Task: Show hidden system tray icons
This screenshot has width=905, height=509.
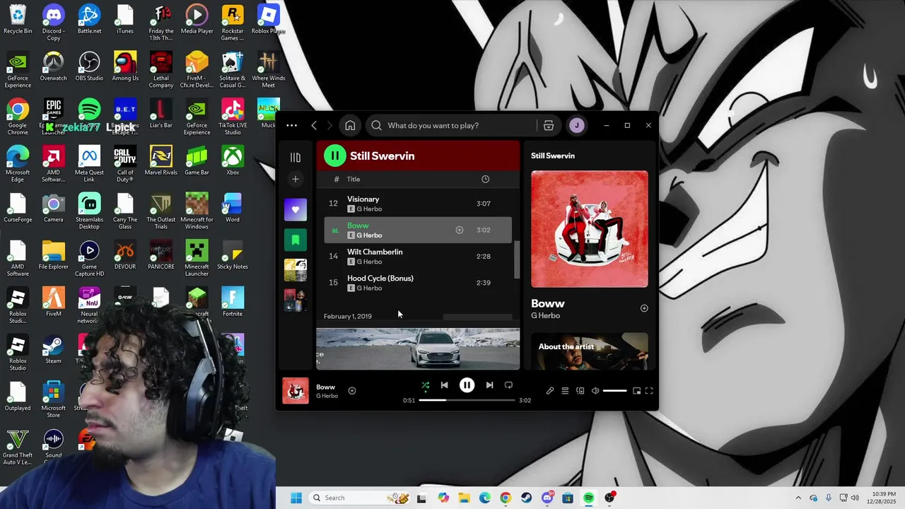Action: pos(798,498)
